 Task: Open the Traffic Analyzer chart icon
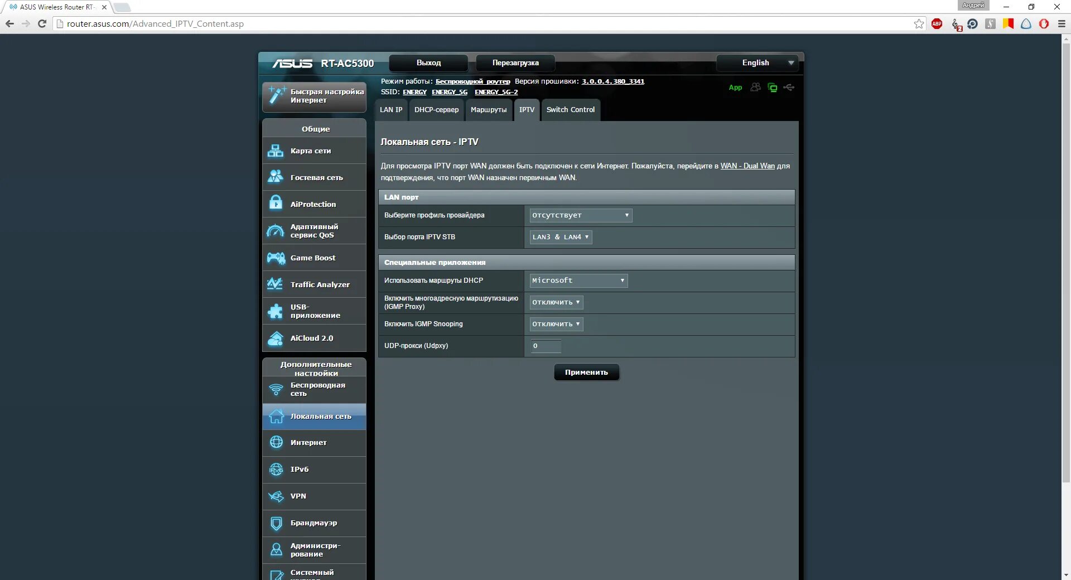click(x=275, y=284)
